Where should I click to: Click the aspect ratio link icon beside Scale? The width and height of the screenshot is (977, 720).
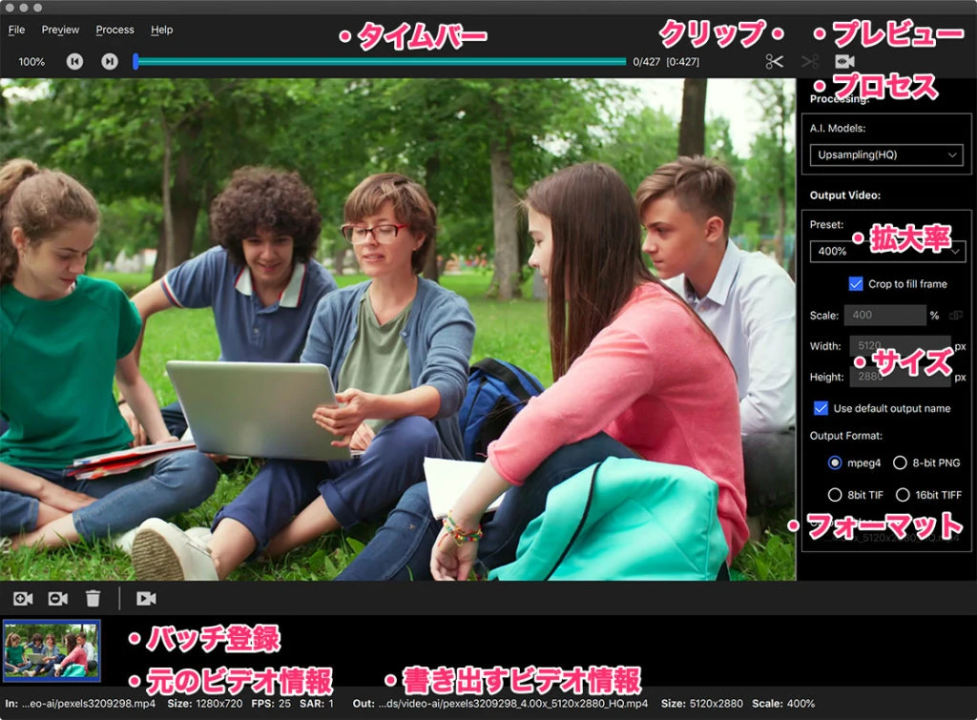point(955,315)
